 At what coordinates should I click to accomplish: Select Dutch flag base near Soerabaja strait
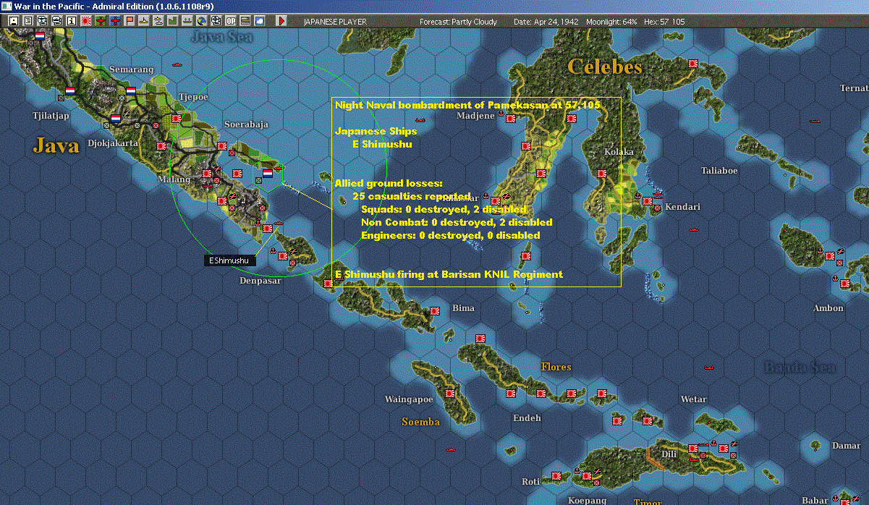pyautogui.click(x=267, y=174)
